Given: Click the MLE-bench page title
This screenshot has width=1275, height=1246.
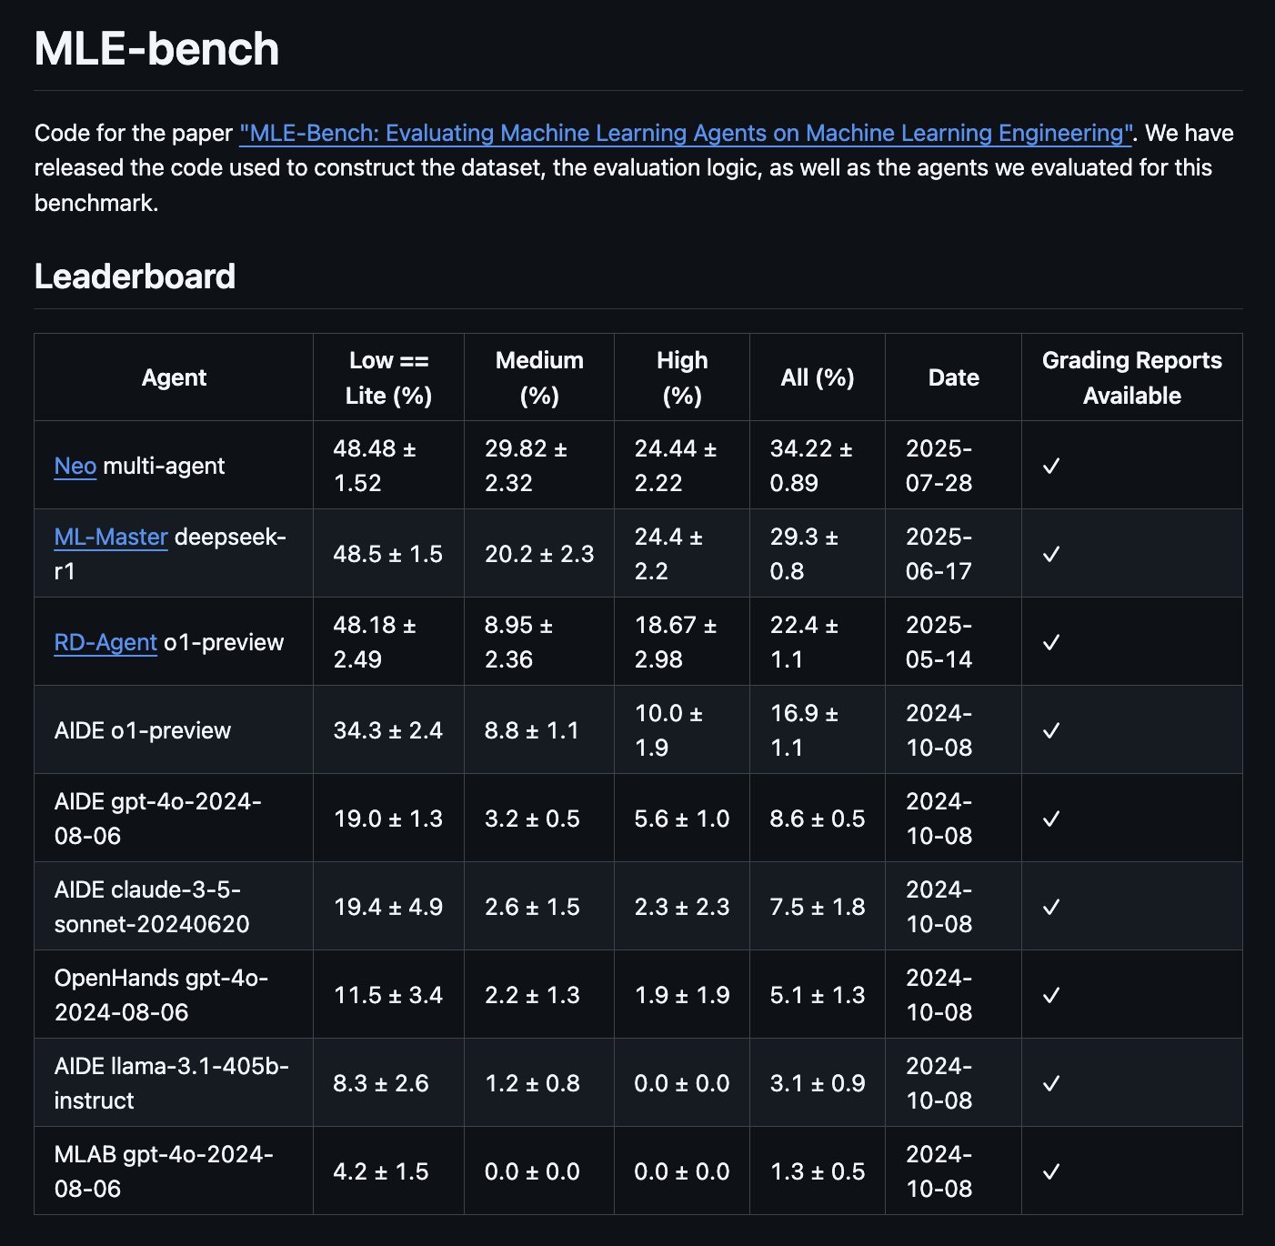Looking at the screenshot, I should point(156,49).
